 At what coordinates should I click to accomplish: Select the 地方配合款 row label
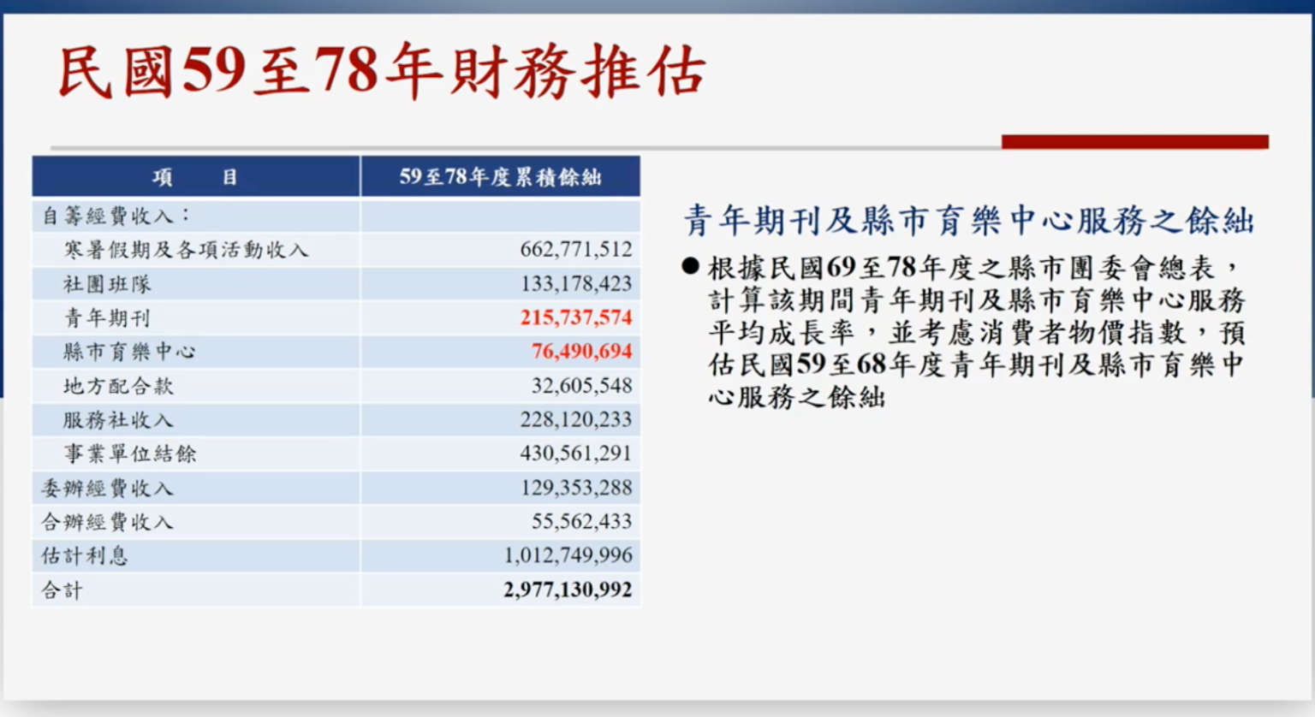coord(118,386)
